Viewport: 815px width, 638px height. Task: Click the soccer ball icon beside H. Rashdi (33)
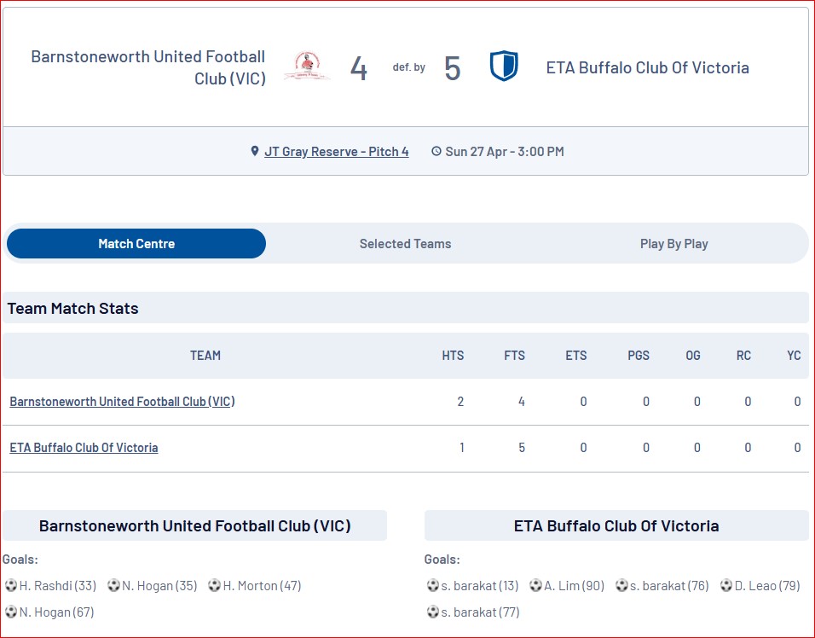11,585
